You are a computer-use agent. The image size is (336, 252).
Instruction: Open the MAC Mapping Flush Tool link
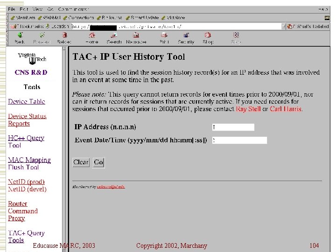(29, 163)
